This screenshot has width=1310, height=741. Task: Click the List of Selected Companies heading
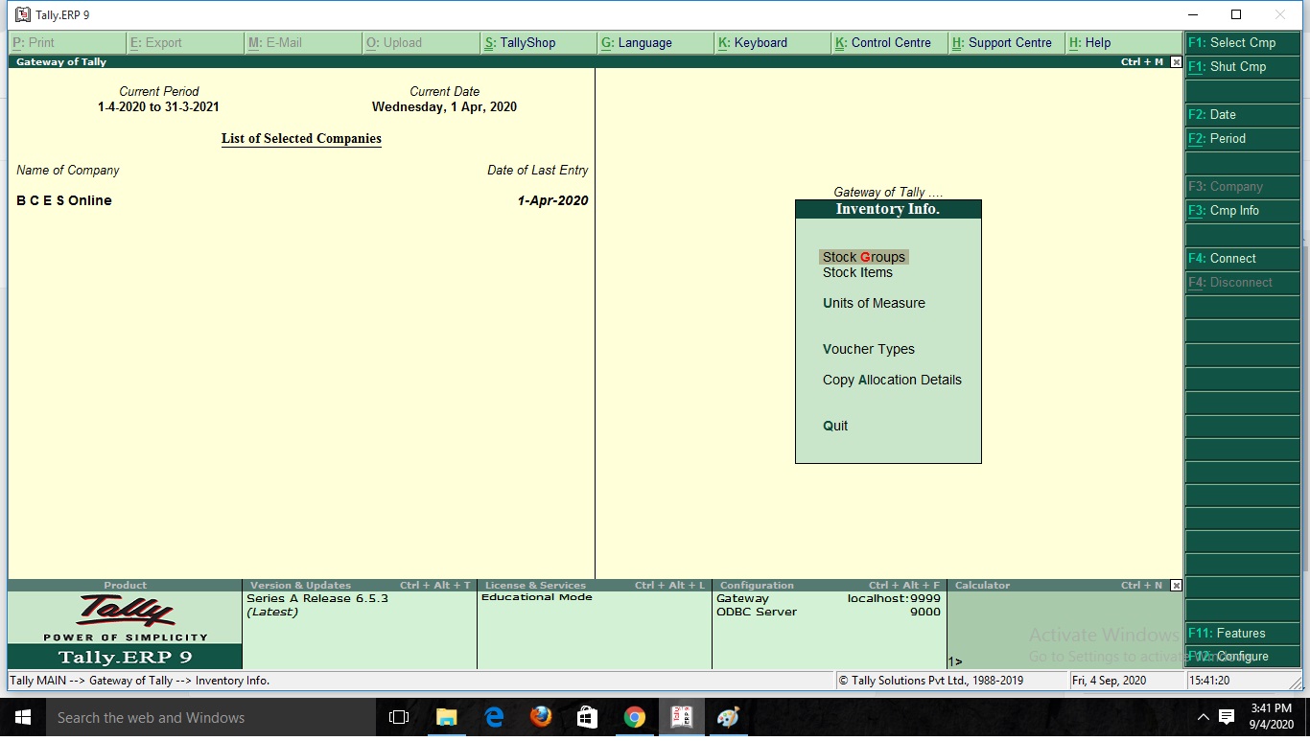(301, 139)
